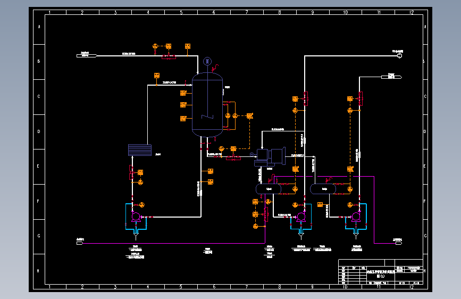Select the red control valve on the pipe to the circular connector
Screen dimensions: 461x299
pyautogui.click(x=306, y=98)
